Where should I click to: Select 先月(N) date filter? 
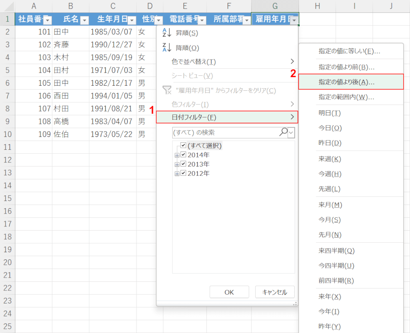pos(351,234)
